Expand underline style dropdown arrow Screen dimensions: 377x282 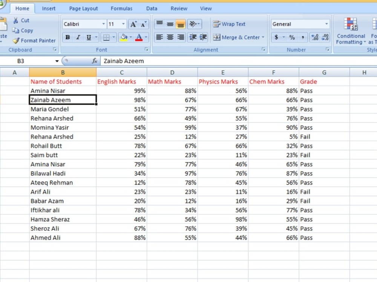[96, 37]
